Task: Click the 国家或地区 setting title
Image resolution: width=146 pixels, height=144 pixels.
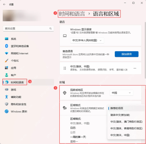Action: tap(76, 90)
